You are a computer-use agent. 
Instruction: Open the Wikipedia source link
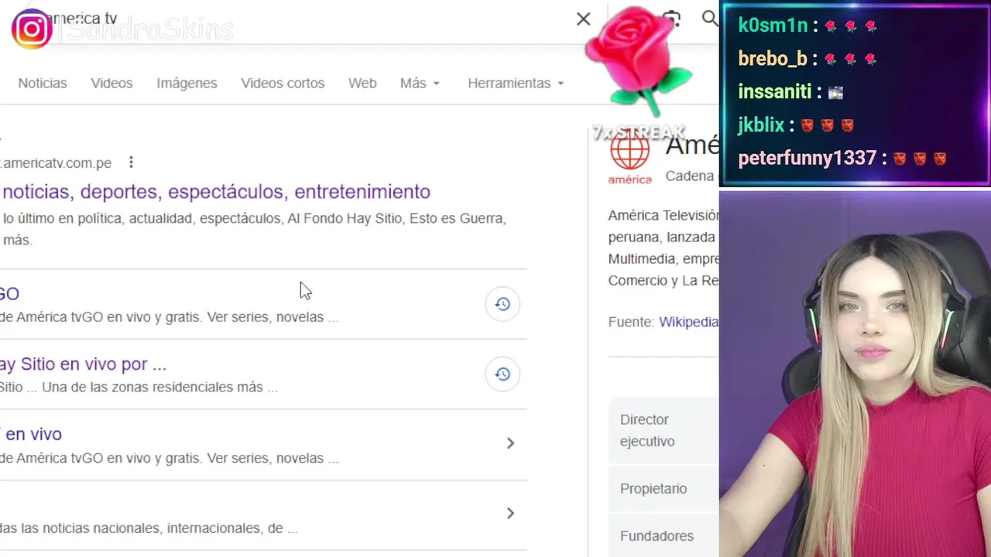coord(688,322)
